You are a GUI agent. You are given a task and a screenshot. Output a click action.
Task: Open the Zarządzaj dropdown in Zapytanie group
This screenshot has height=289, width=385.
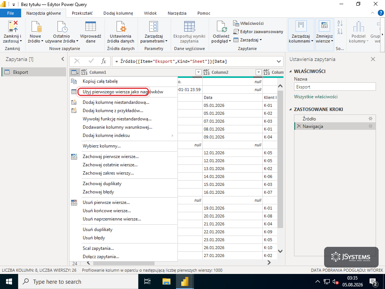point(247,40)
